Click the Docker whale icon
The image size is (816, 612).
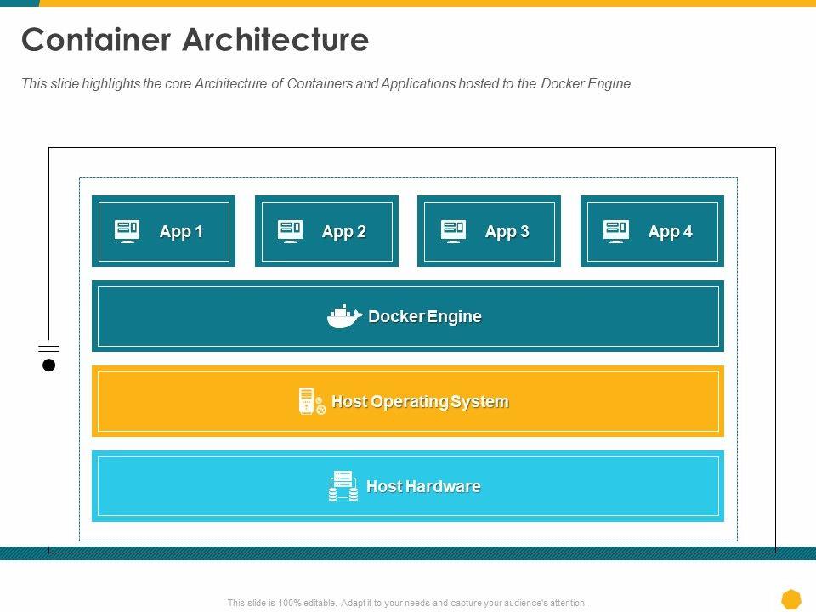pos(344,316)
